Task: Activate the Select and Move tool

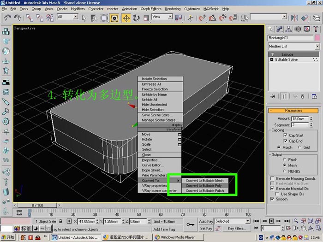Action: tap(126, 18)
